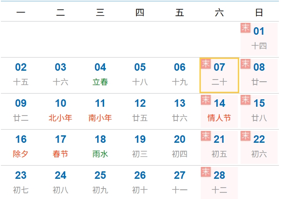Image resolution: width=282 pixels, height=199 pixels.
Task: Select date 17 labeled 春节
Action: pyautogui.click(x=60, y=147)
